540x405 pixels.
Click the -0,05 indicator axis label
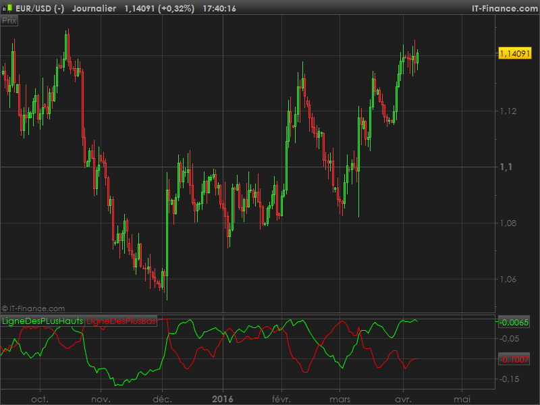pos(510,339)
